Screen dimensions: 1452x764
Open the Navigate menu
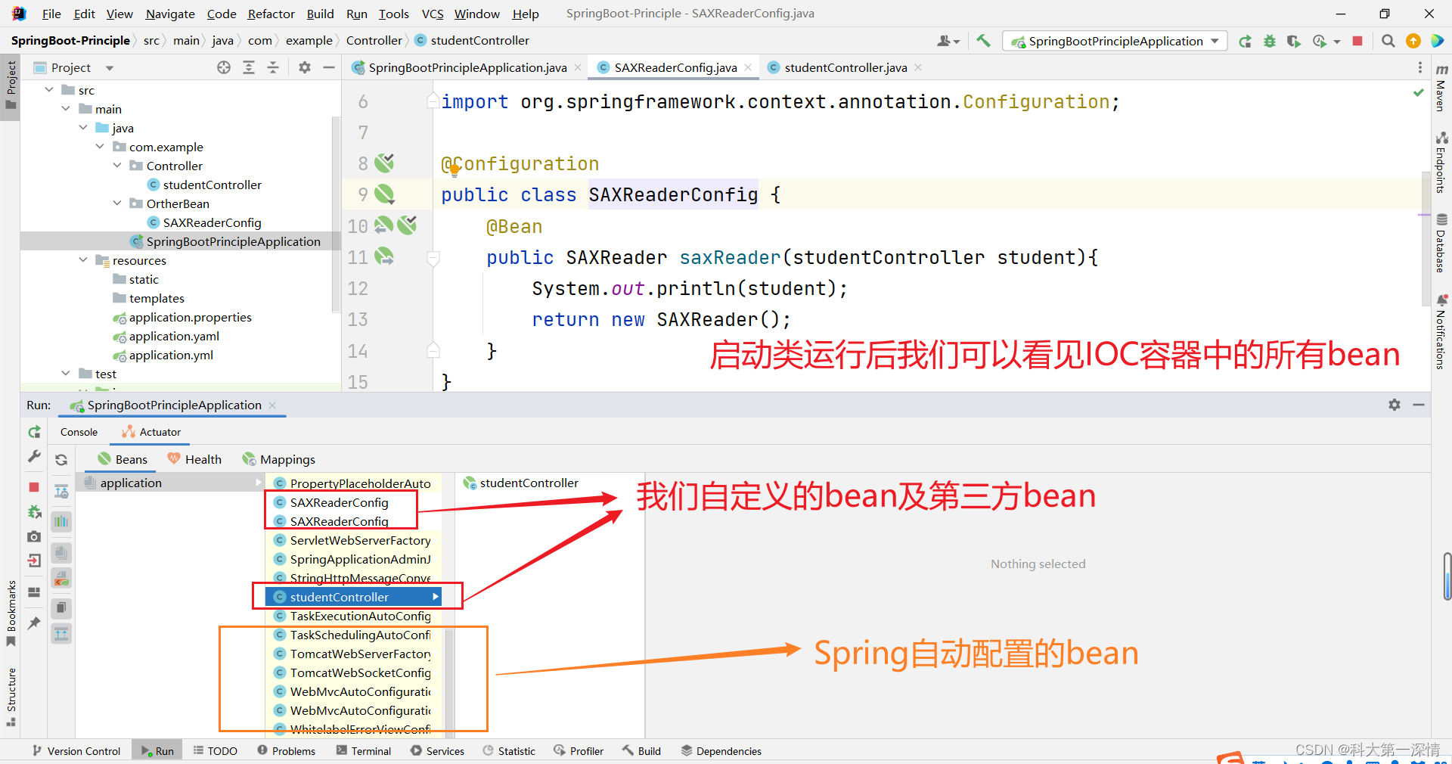[x=170, y=14]
